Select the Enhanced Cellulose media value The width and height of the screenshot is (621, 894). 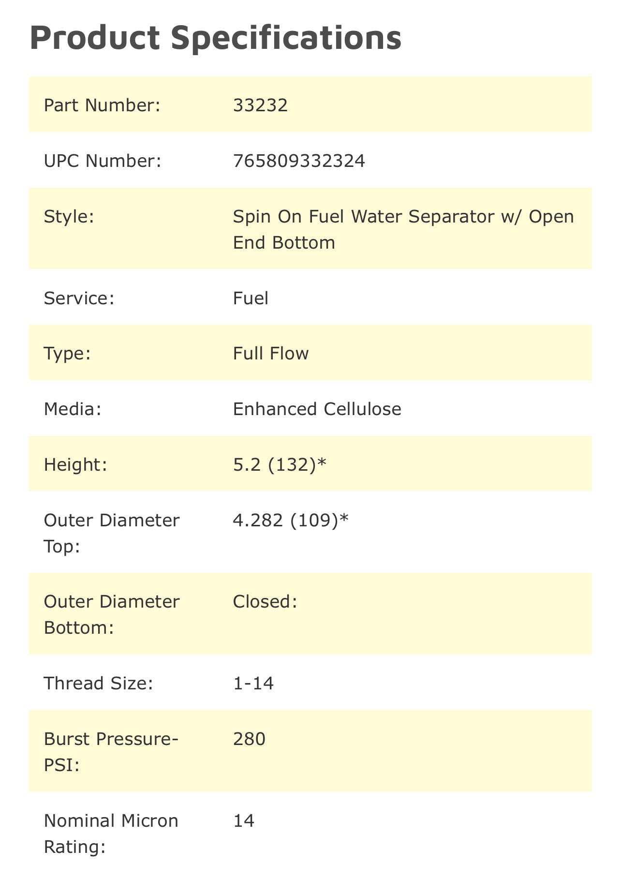tap(317, 409)
